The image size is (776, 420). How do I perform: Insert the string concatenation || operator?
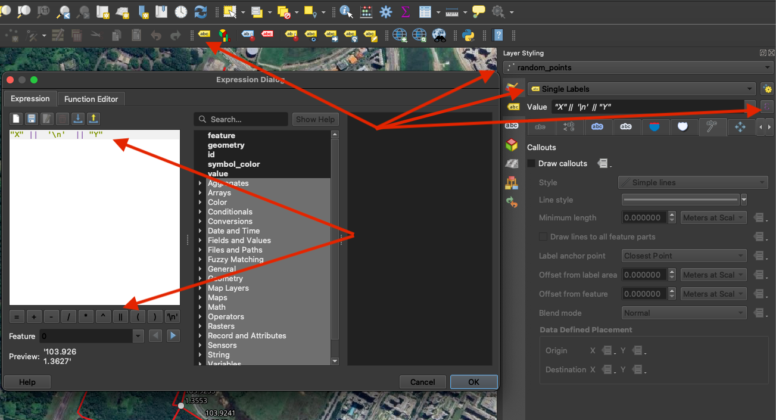click(120, 317)
